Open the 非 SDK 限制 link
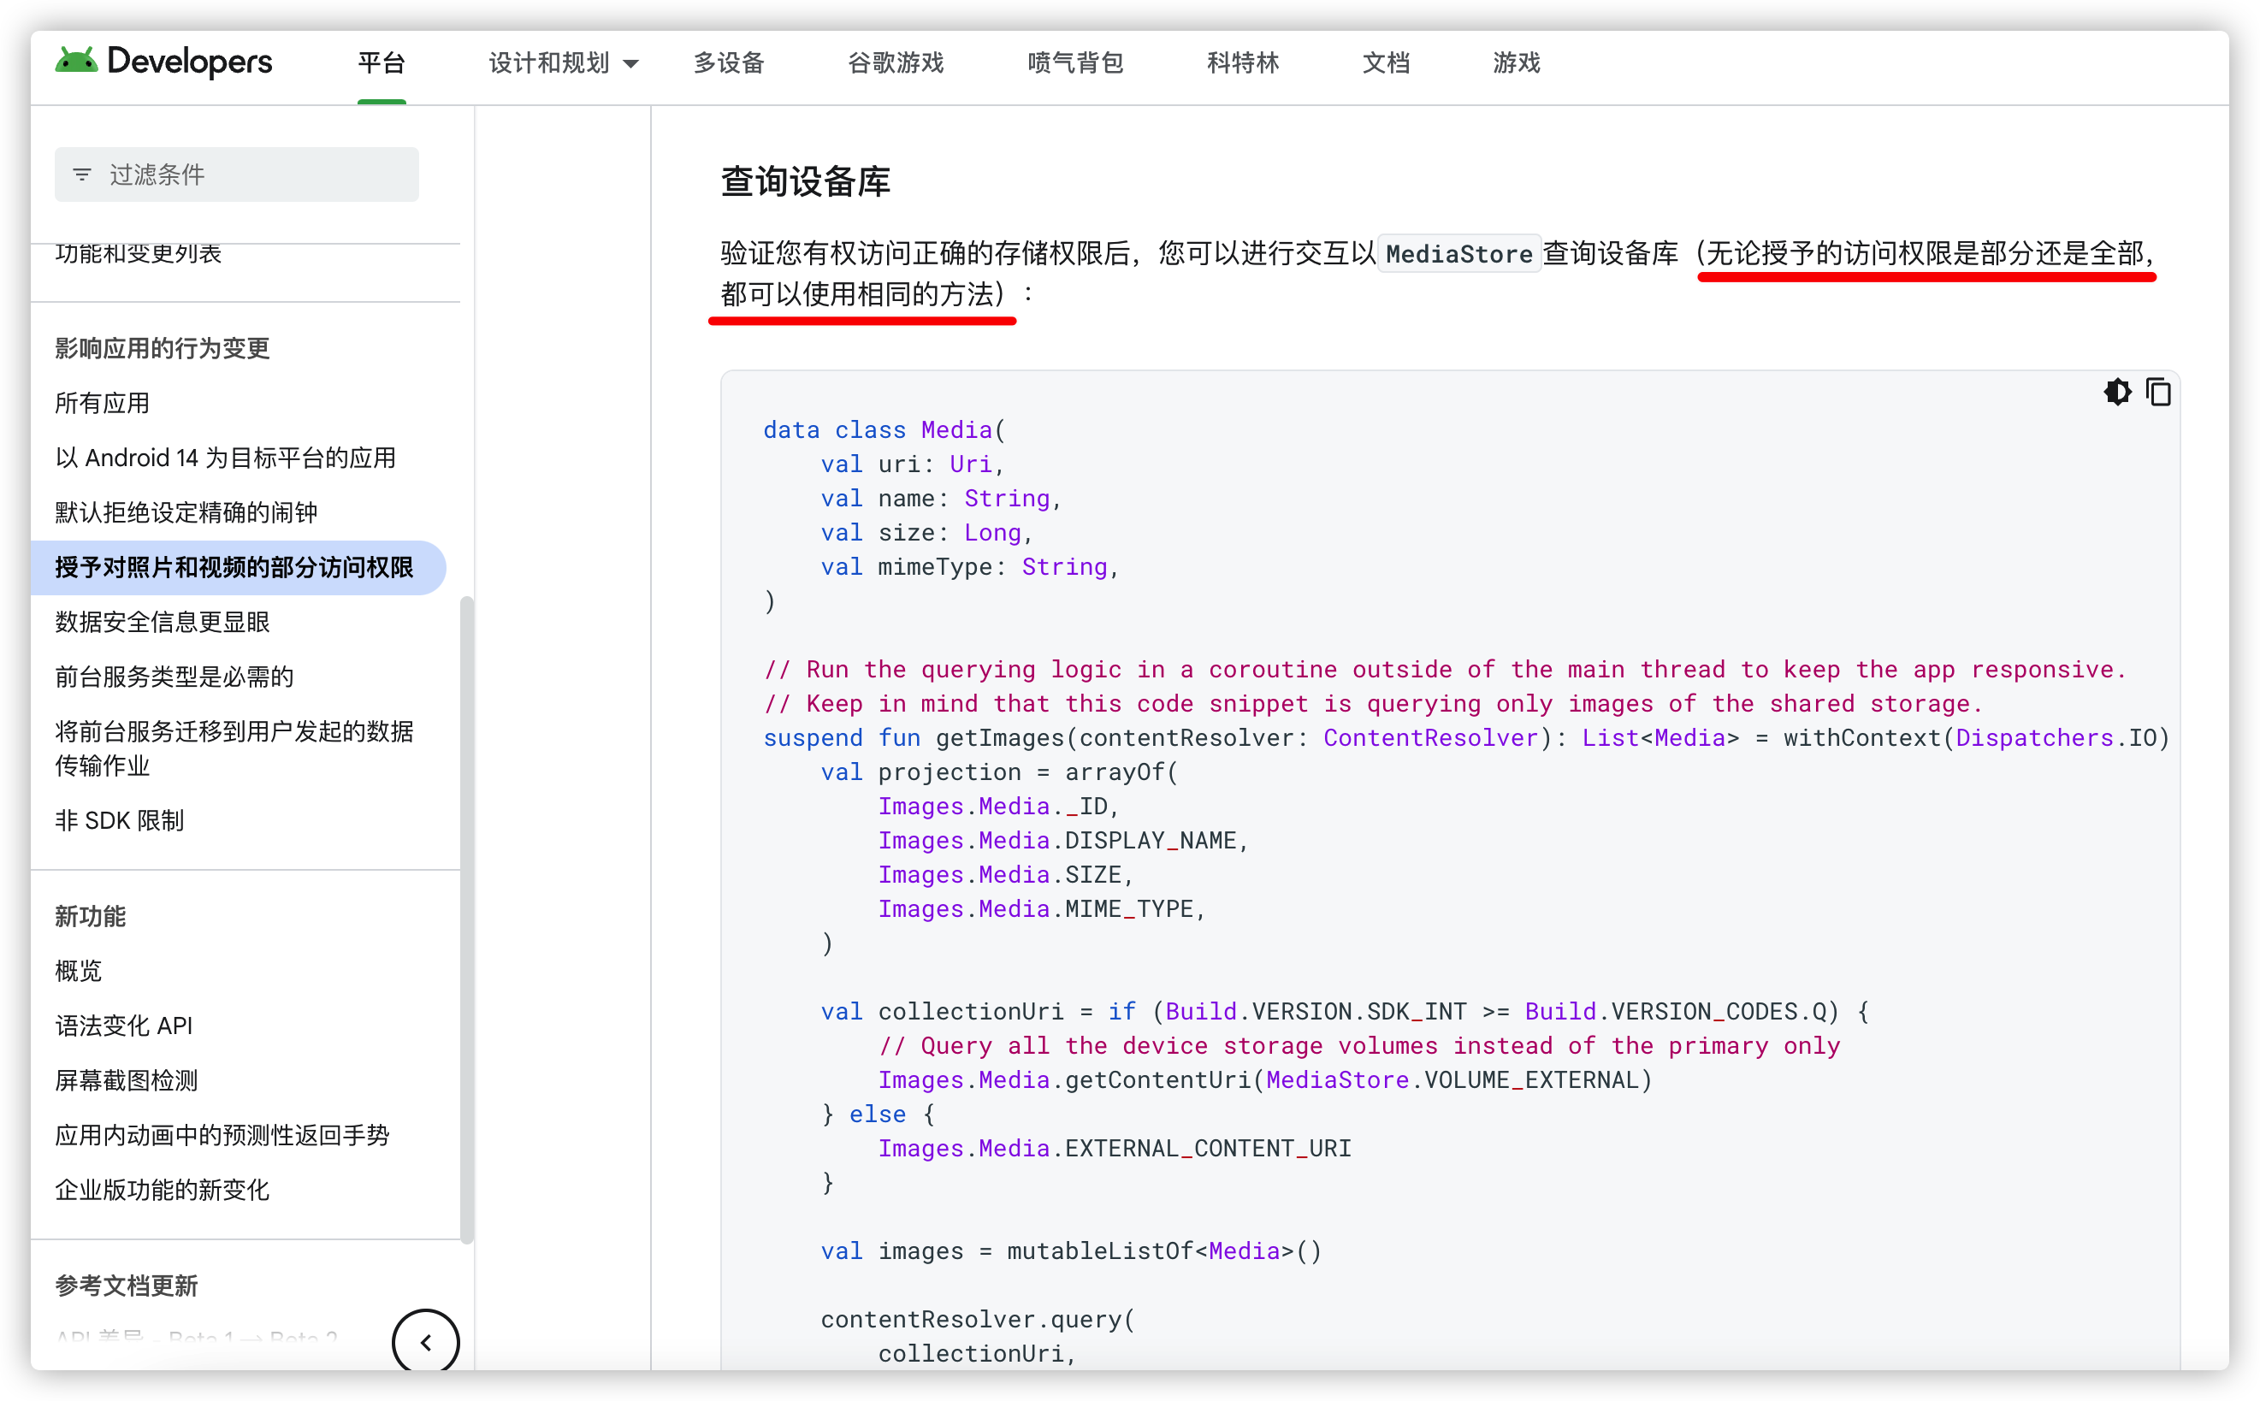This screenshot has height=1401, width=2260. pyautogui.click(x=119, y=820)
